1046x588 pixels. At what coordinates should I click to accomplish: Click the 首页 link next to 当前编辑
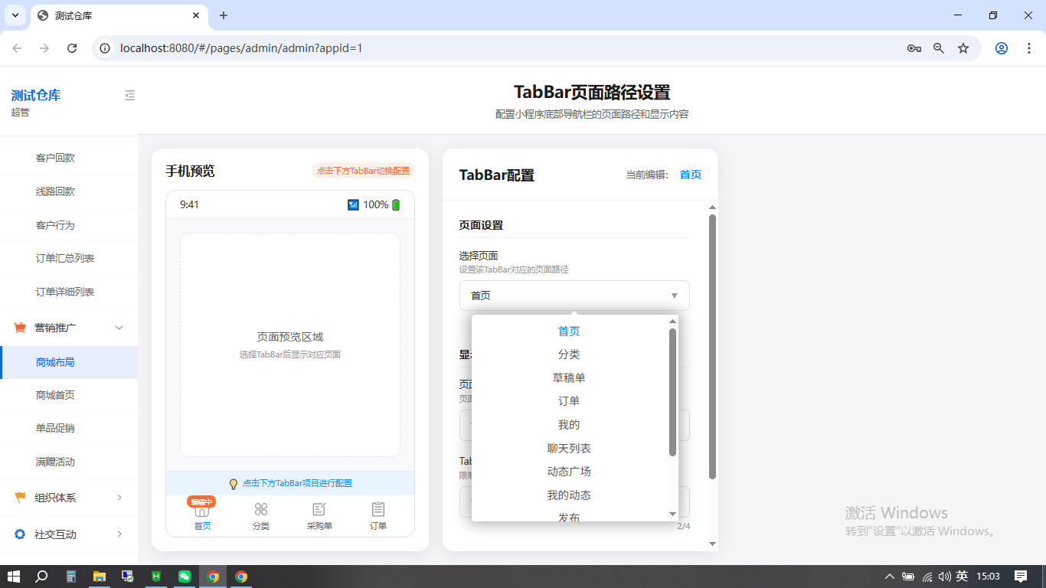690,175
